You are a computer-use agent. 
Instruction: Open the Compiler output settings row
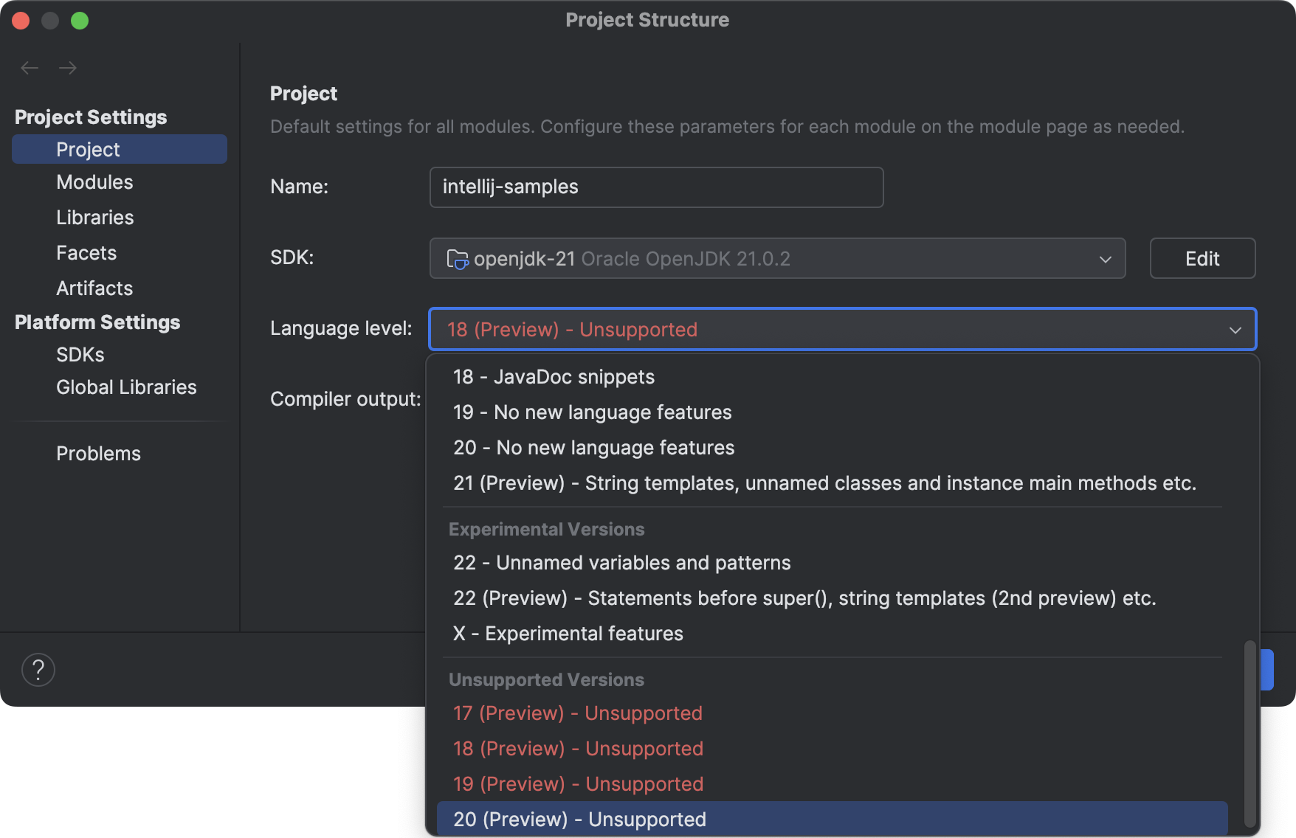click(345, 398)
